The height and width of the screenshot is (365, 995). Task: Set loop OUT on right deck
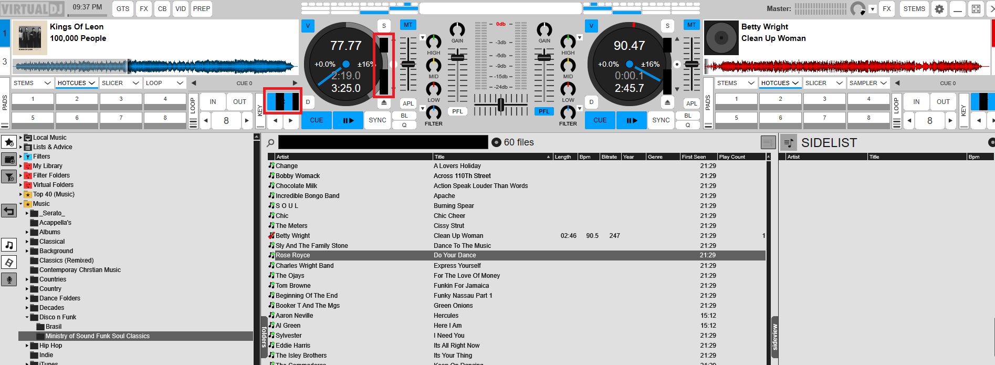pos(944,102)
